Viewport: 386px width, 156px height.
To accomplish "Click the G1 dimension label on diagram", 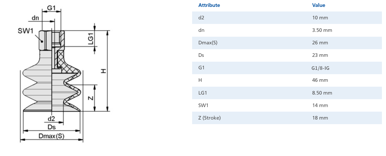I will click(x=51, y=8).
